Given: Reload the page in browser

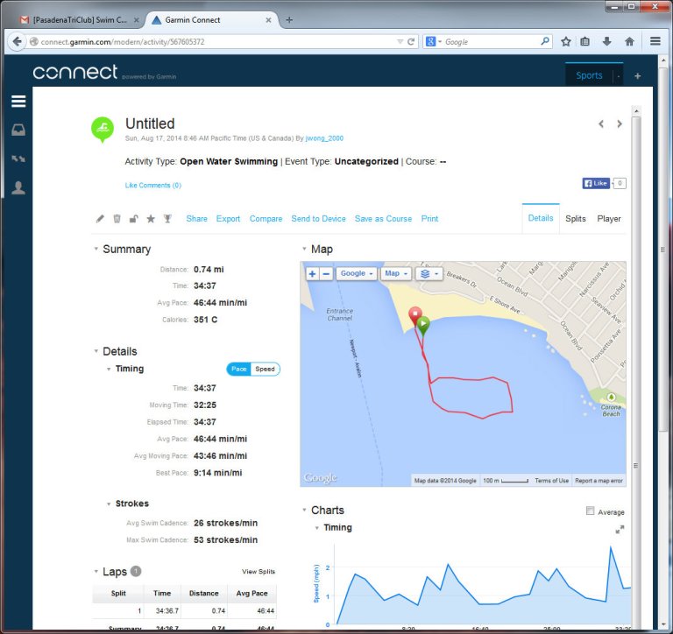Looking at the screenshot, I should click(x=411, y=42).
